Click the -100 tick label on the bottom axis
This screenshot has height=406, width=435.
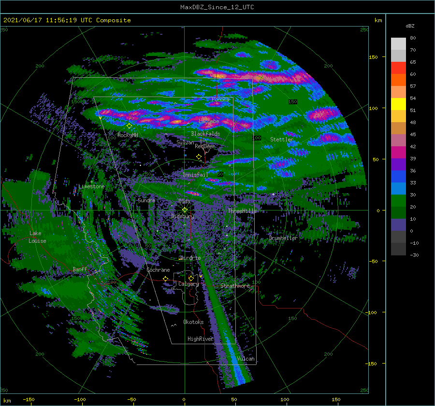tap(80, 400)
